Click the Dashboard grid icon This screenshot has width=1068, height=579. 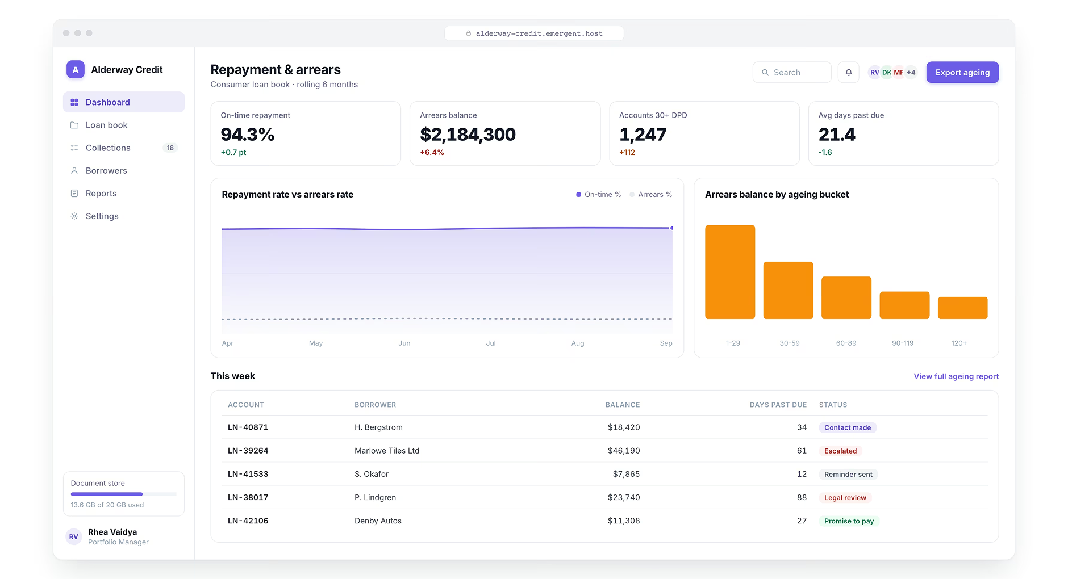click(x=74, y=102)
